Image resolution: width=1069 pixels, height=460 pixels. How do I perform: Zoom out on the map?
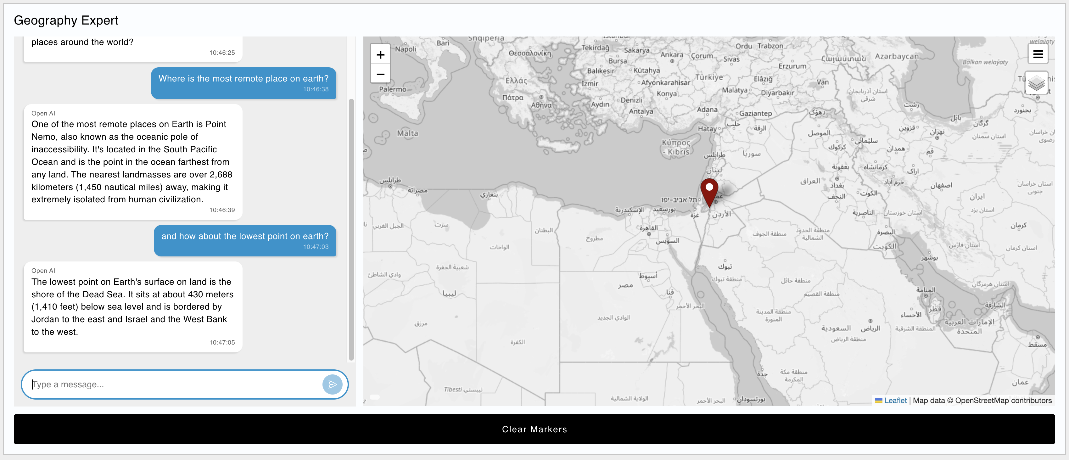tap(380, 74)
